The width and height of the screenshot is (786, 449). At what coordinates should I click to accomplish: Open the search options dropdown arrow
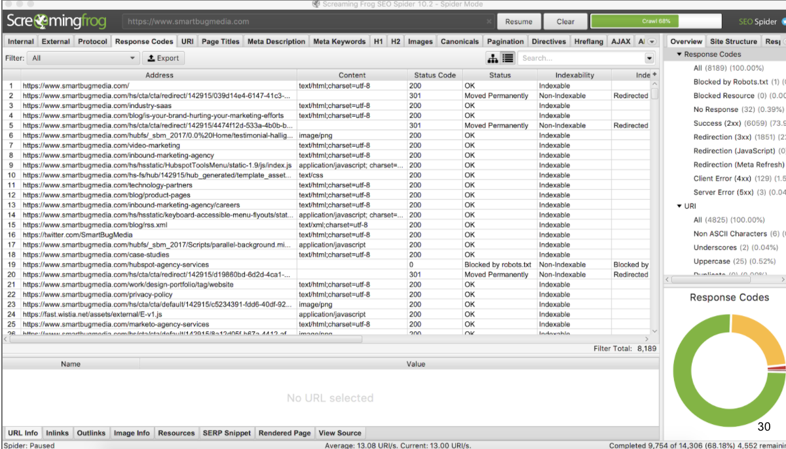[x=649, y=58]
